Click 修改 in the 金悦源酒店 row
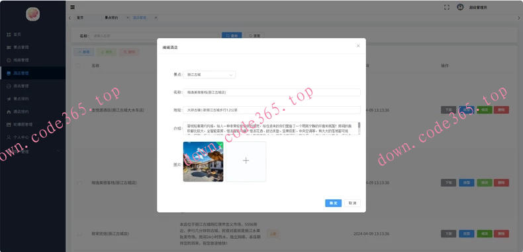The image size is (523, 252). (x=485, y=110)
